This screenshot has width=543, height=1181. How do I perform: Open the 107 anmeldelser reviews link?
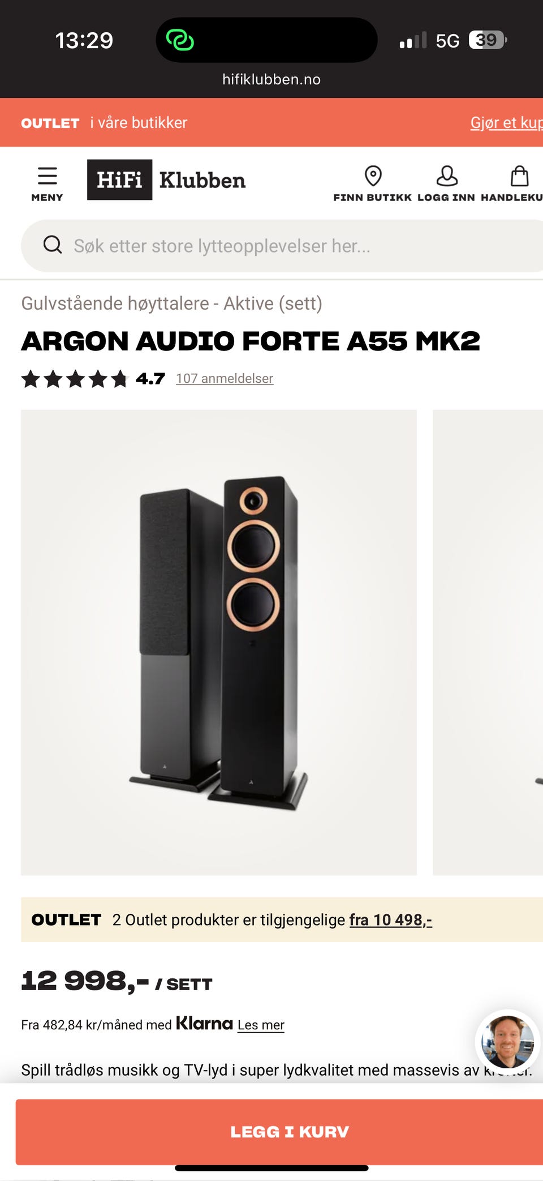point(225,379)
